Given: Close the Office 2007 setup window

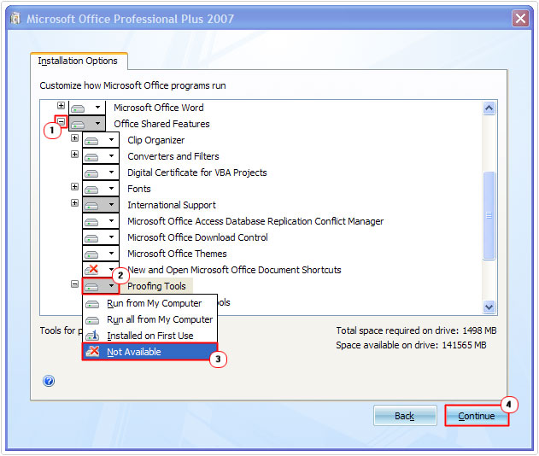Looking at the screenshot, I should coord(520,18).
